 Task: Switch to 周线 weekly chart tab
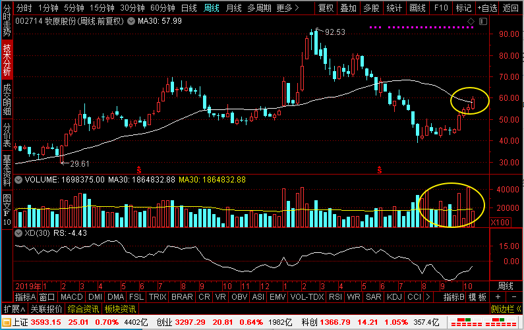coord(211,8)
